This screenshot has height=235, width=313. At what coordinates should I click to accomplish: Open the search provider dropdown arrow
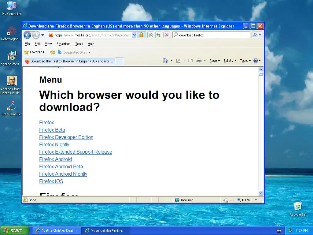click(260, 35)
